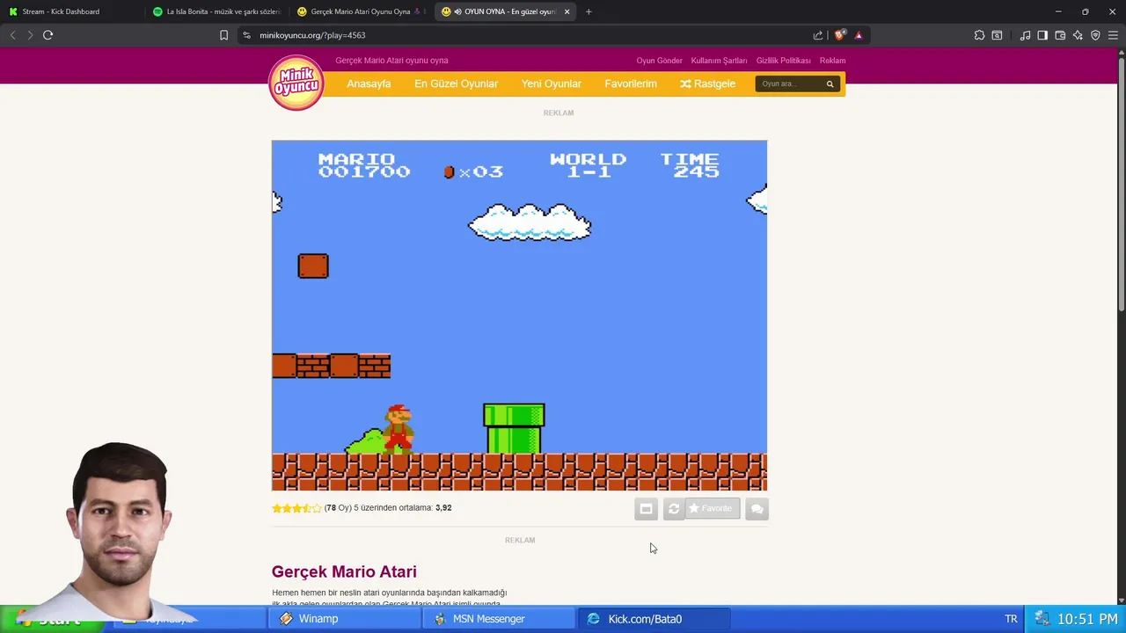
Task: Bookmark this page with bookmark icon
Action: coord(223,35)
